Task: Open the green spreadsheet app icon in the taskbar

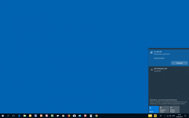Action: click(52, 116)
